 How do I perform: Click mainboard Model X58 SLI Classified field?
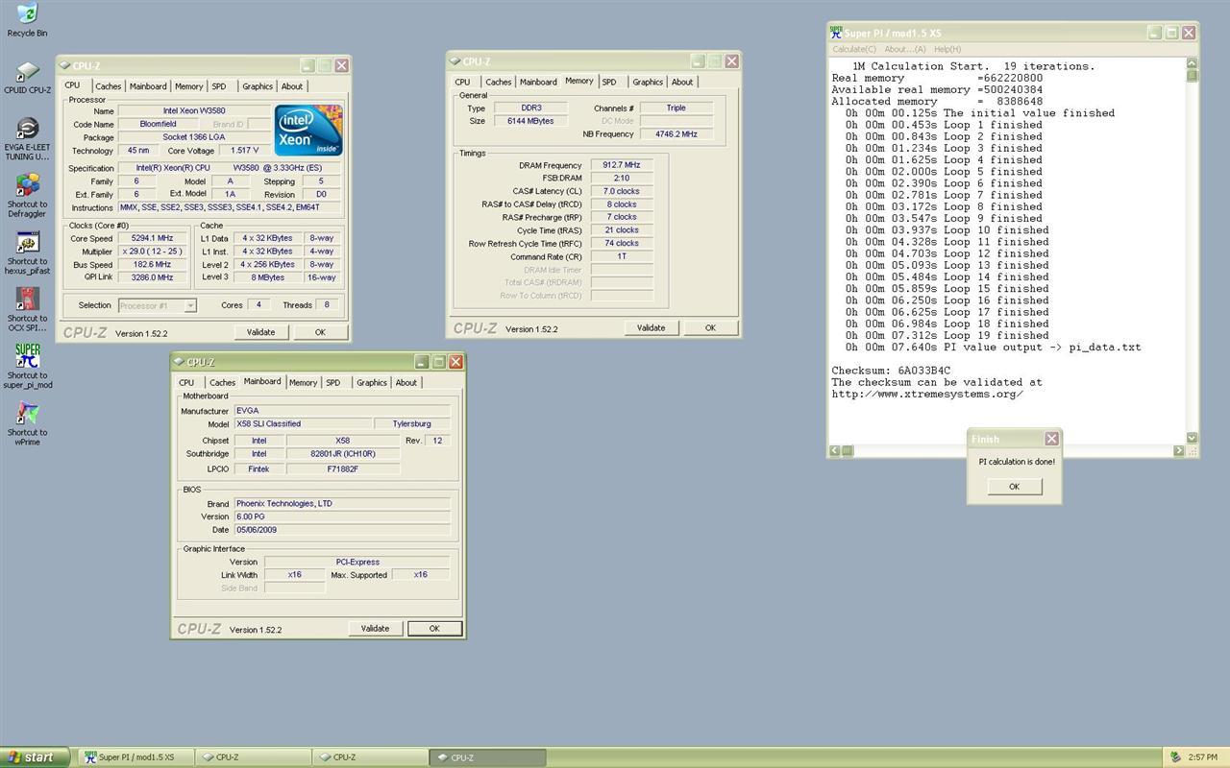tap(303, 424)
